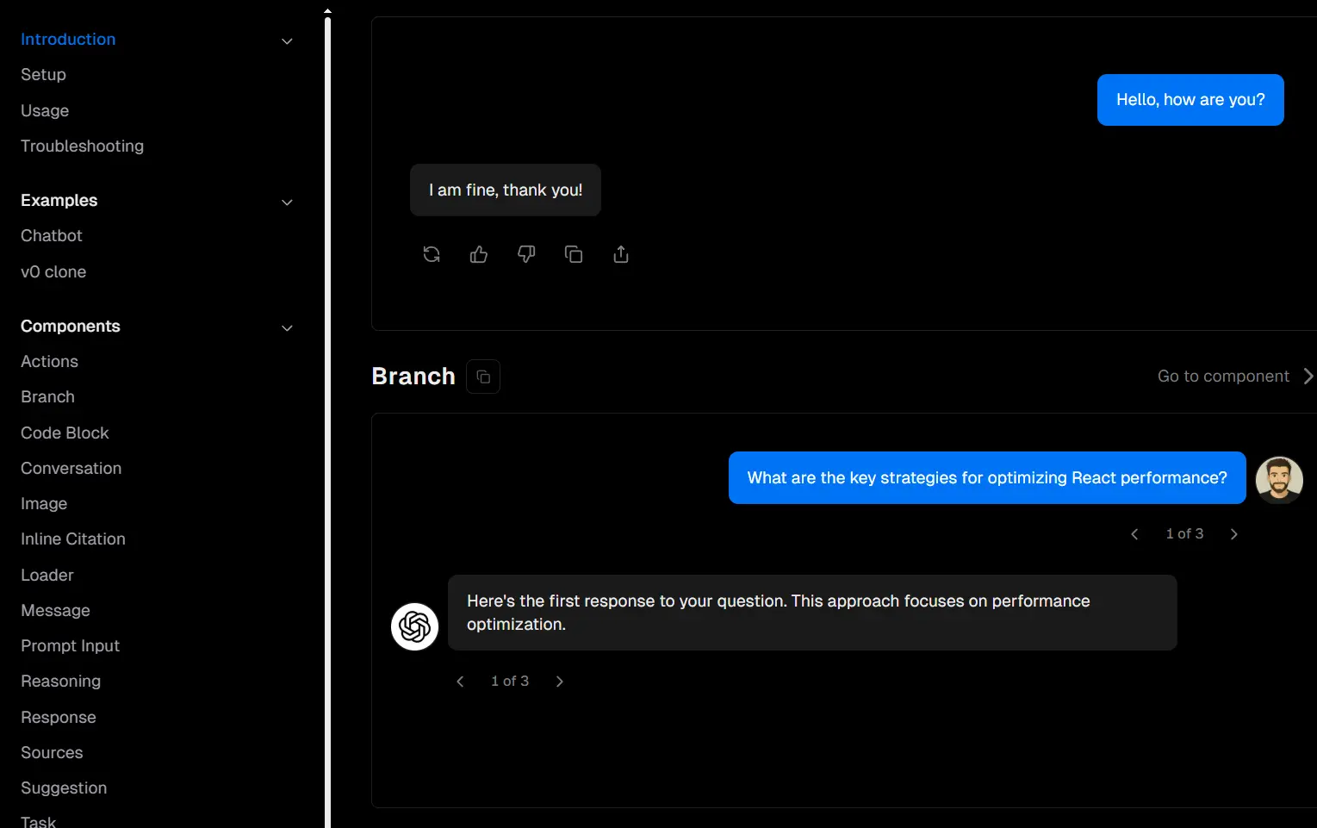The height and width of the screenshot is (828, 1317).
Task: Click the sidebar vertical scrollbar
Action: (x=327, y=414)
